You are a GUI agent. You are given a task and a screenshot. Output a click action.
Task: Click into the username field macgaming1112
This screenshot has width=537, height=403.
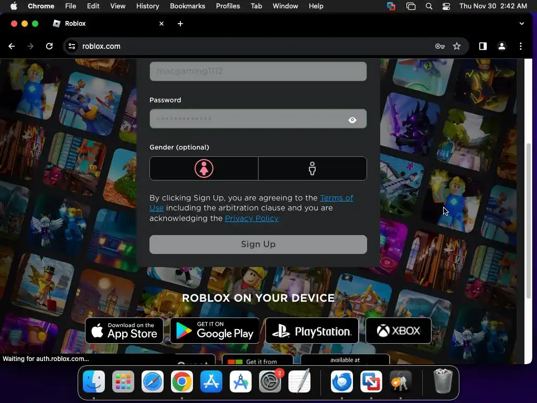point(258,71)
